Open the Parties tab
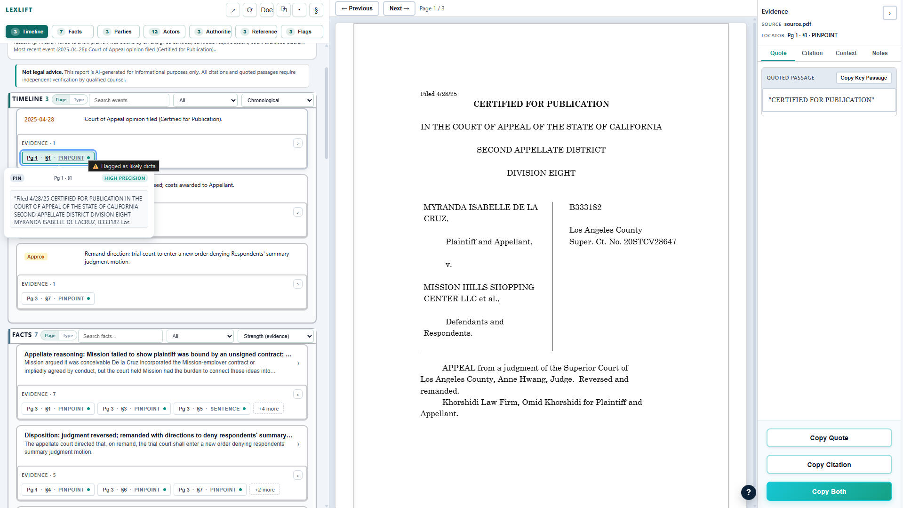The height and width of the screenshot is (508, 903). pyautogui.click(x=119, y=32)
